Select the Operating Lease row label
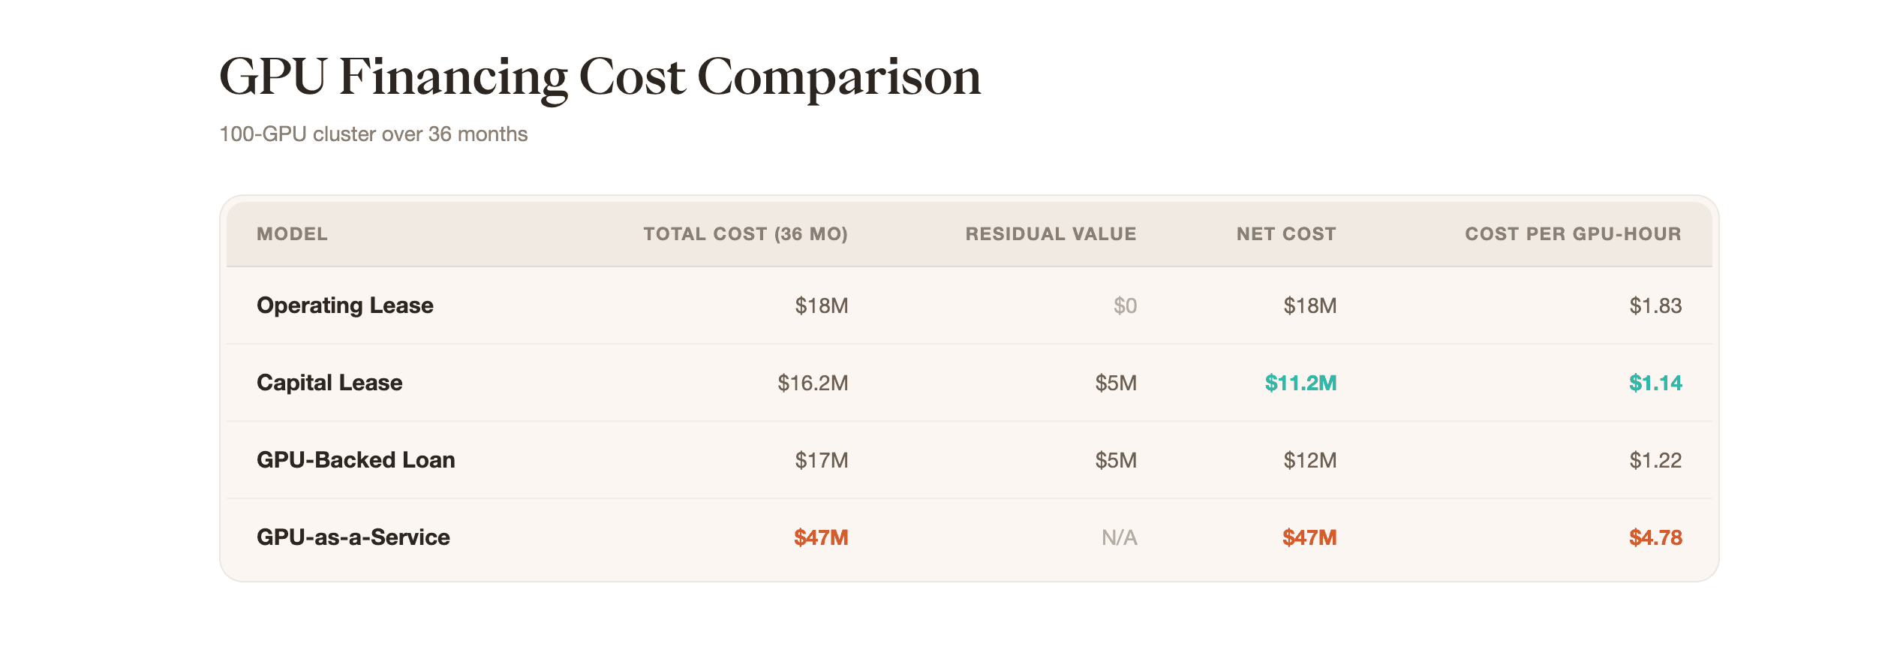The width and height of the screenshot is (1903, 665). click(344, 305)
